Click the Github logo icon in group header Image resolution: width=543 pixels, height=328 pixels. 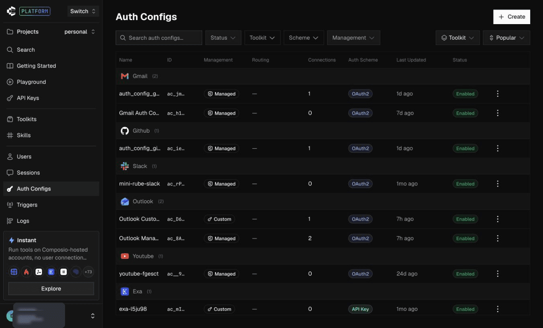[125, 131]
